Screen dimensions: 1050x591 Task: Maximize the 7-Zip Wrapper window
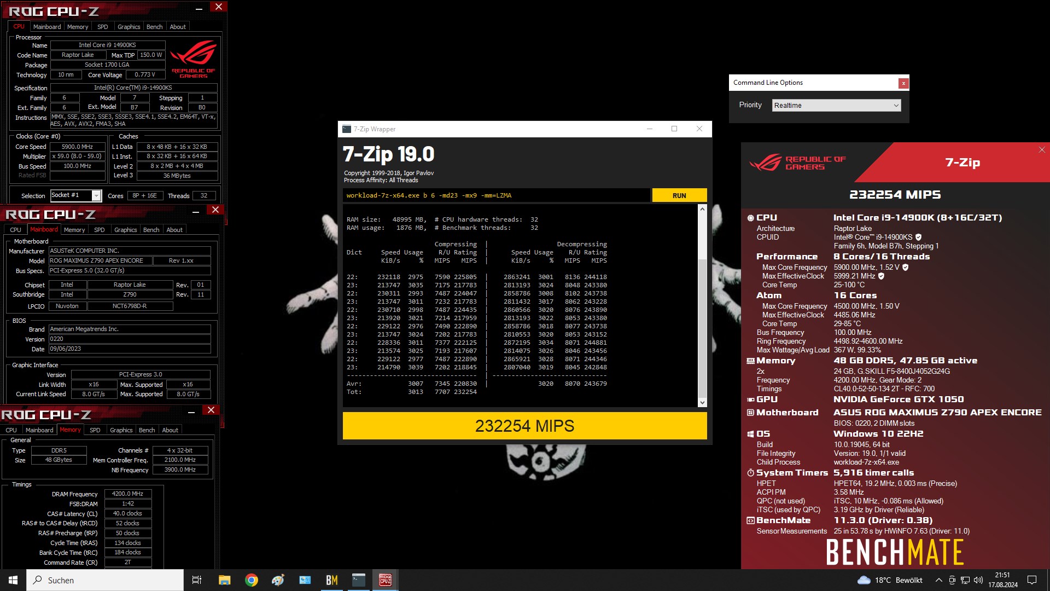point(674,129)
